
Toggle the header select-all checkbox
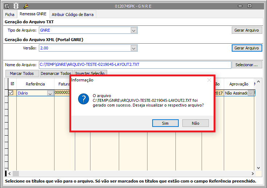(x=12, y=84)
